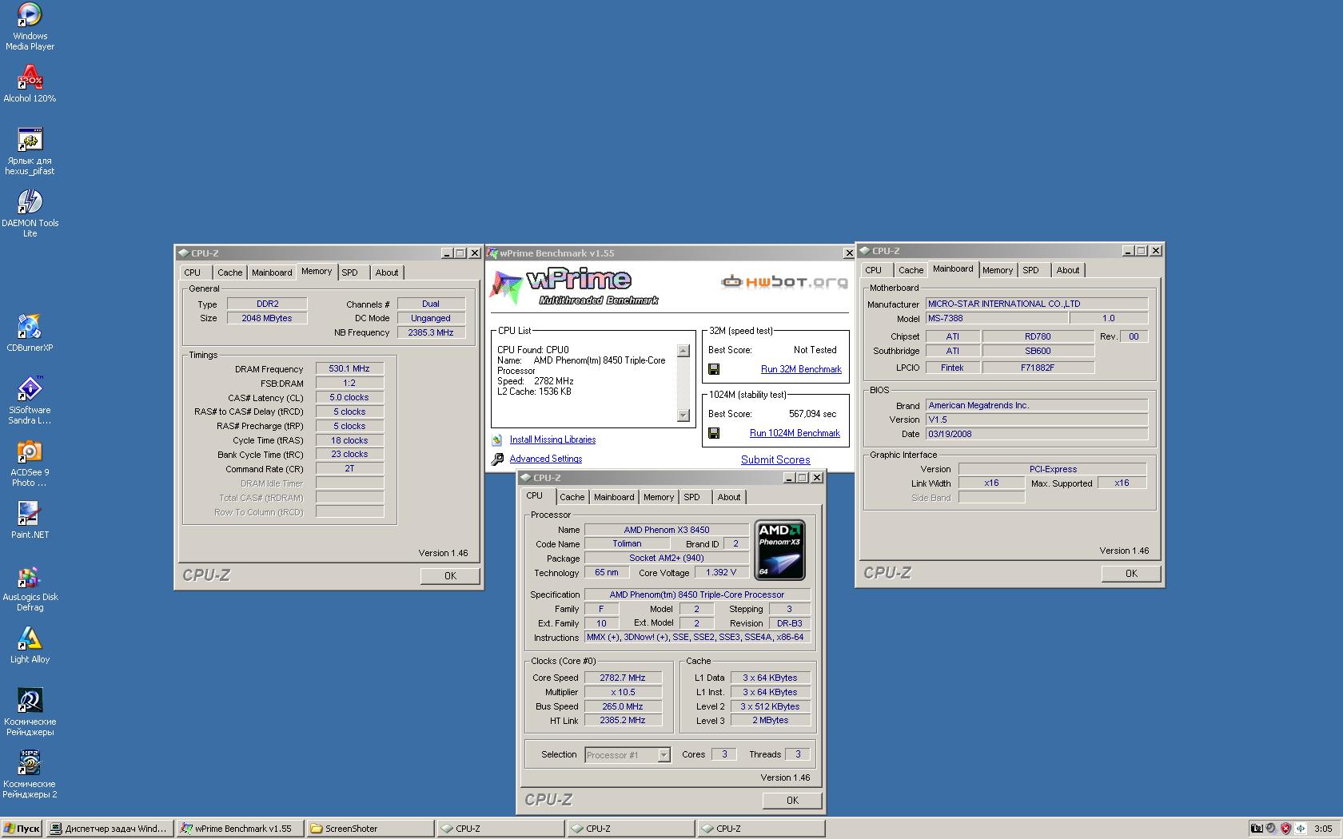
Task: Click the AMD Phenom X3 logo
Action: (779, 551)
